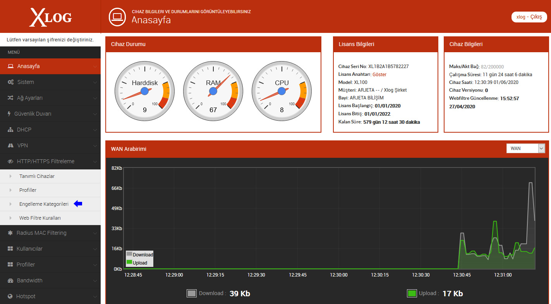Click the Lisans Bitiş date 01/01/2022

coord(377,114)
